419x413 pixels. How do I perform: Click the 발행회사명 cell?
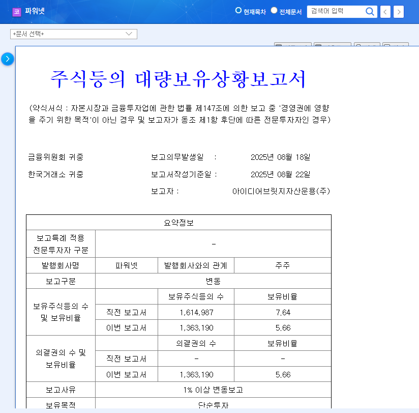pyautogui.click(x=61, y=265)
